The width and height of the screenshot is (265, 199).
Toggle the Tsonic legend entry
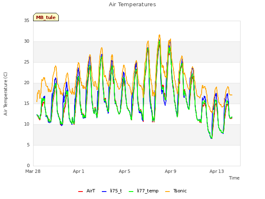(176, 191)
